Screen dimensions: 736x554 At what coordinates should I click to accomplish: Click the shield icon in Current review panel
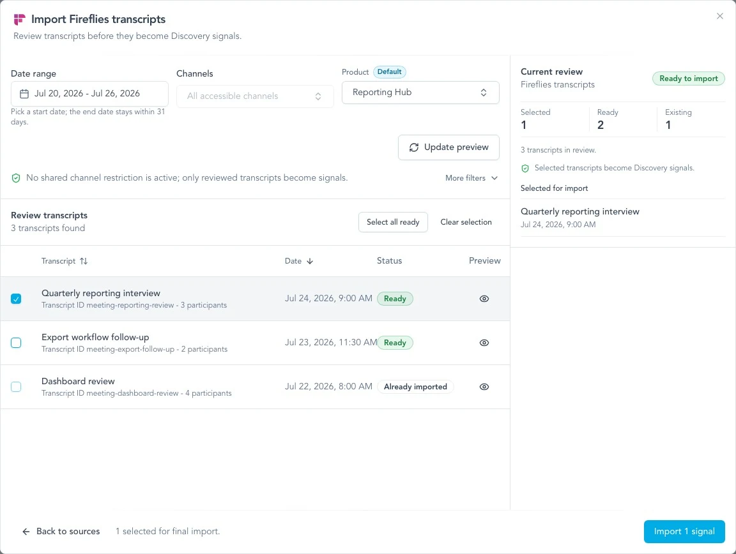(525, 168)
